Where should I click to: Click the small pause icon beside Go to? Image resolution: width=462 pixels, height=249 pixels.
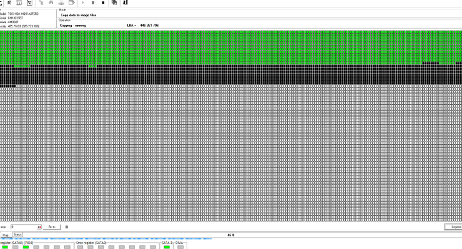67,227
